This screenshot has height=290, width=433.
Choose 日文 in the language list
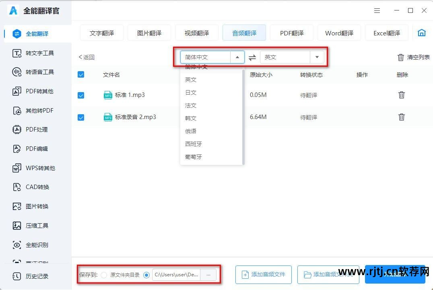(x=211, y=93)
